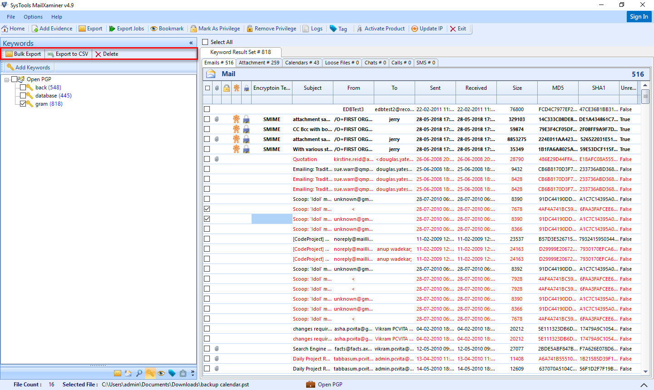Click the Bookmark eye icon
The width and height of the screenshot is (654, 390).
(x=154, y=29)
